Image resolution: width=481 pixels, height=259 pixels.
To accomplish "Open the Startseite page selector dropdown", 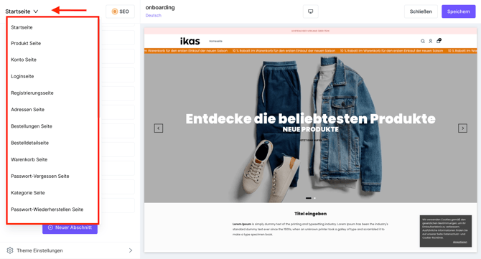I will [22, 11].
